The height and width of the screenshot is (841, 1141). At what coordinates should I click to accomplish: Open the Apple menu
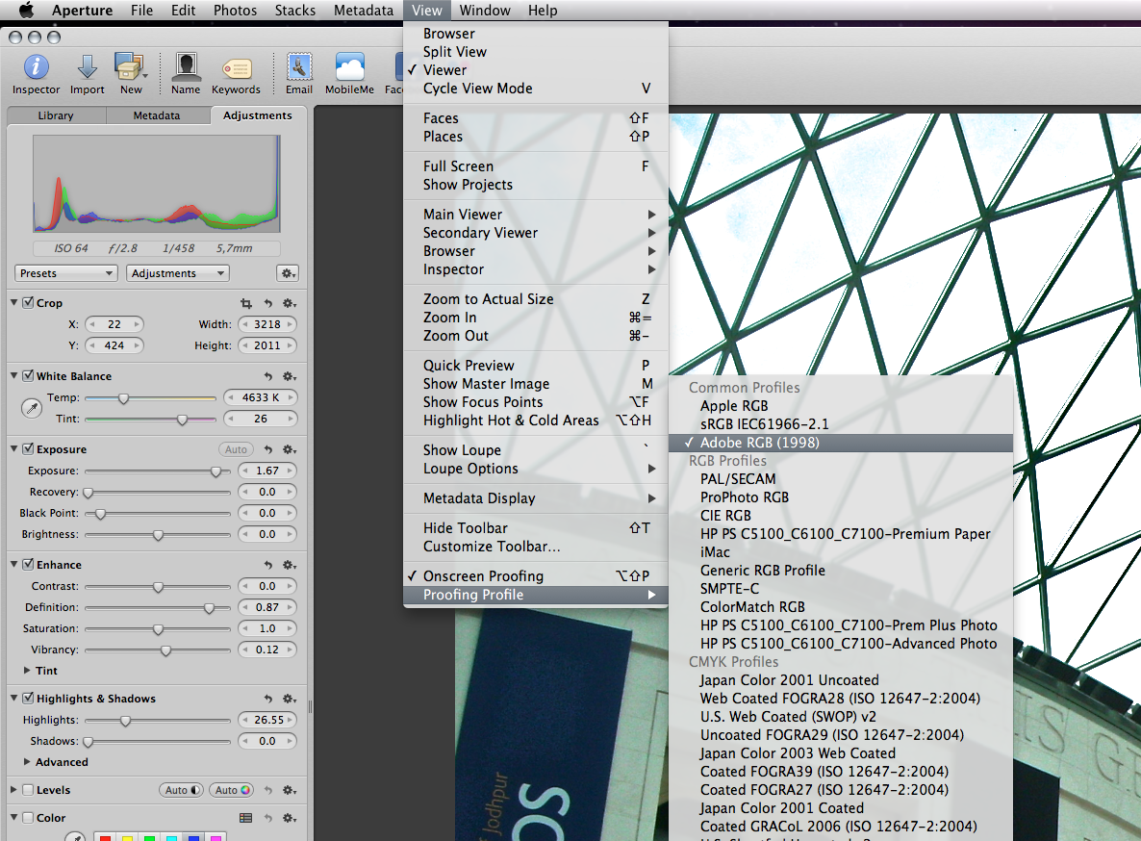tap(26, 11)
